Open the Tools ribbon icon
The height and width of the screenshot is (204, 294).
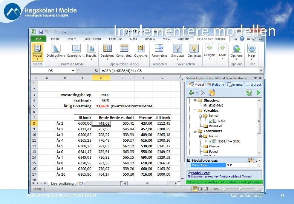coord(222,48)
